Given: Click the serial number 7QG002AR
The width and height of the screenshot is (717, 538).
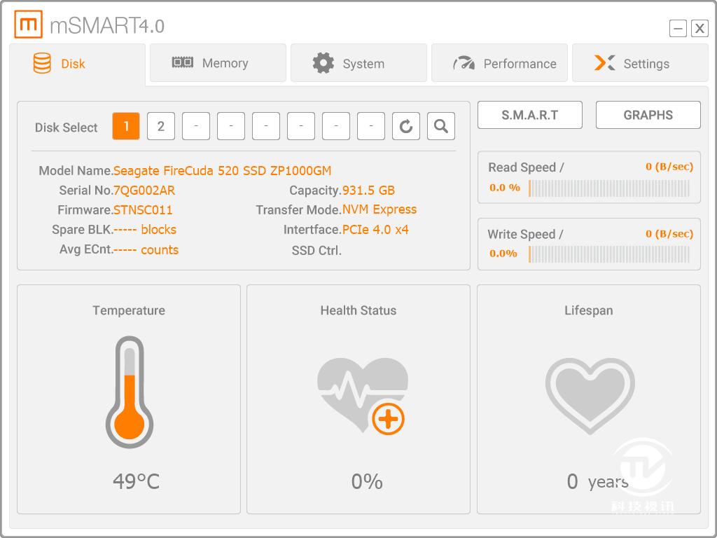Looking at the screenshot, I should [144, 191].
